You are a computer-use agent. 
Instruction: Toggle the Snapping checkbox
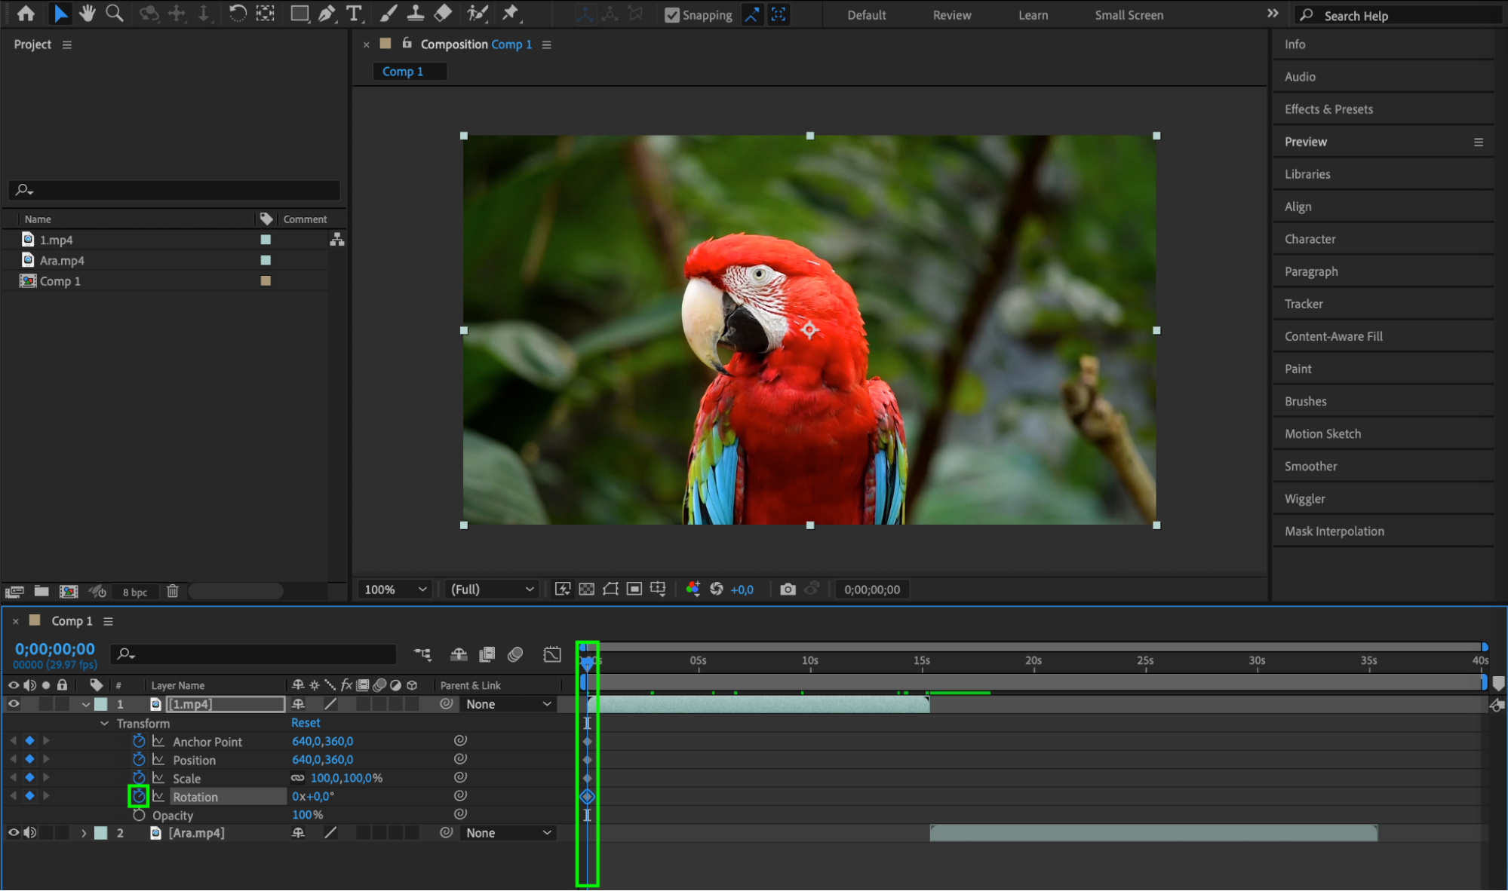pos(671,15)
